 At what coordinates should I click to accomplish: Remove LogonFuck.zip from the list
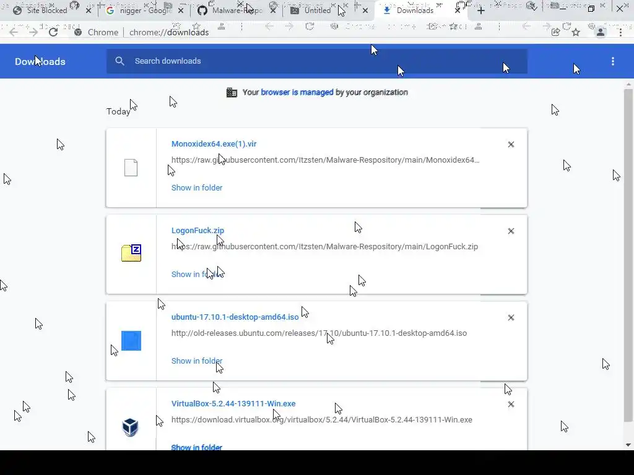(x=511, y=231)
